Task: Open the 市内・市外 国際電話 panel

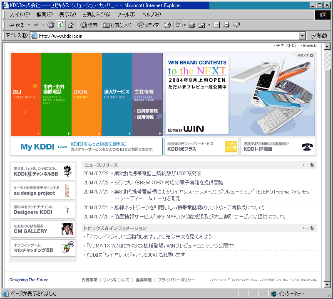Action: tap(56, 95)
